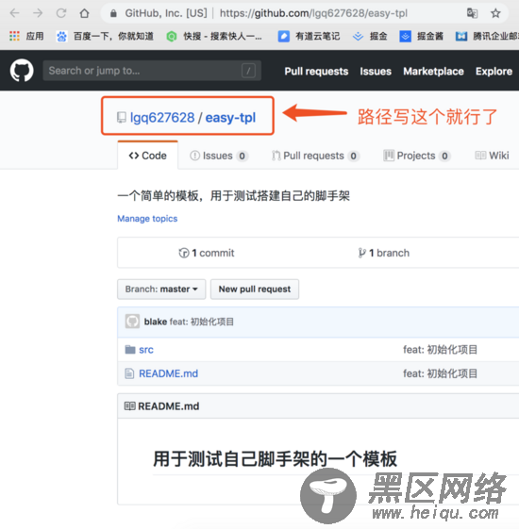519x529 pixels.
Task: Open latest commit message feat: 初始化项目
Action: pos(202,322)
